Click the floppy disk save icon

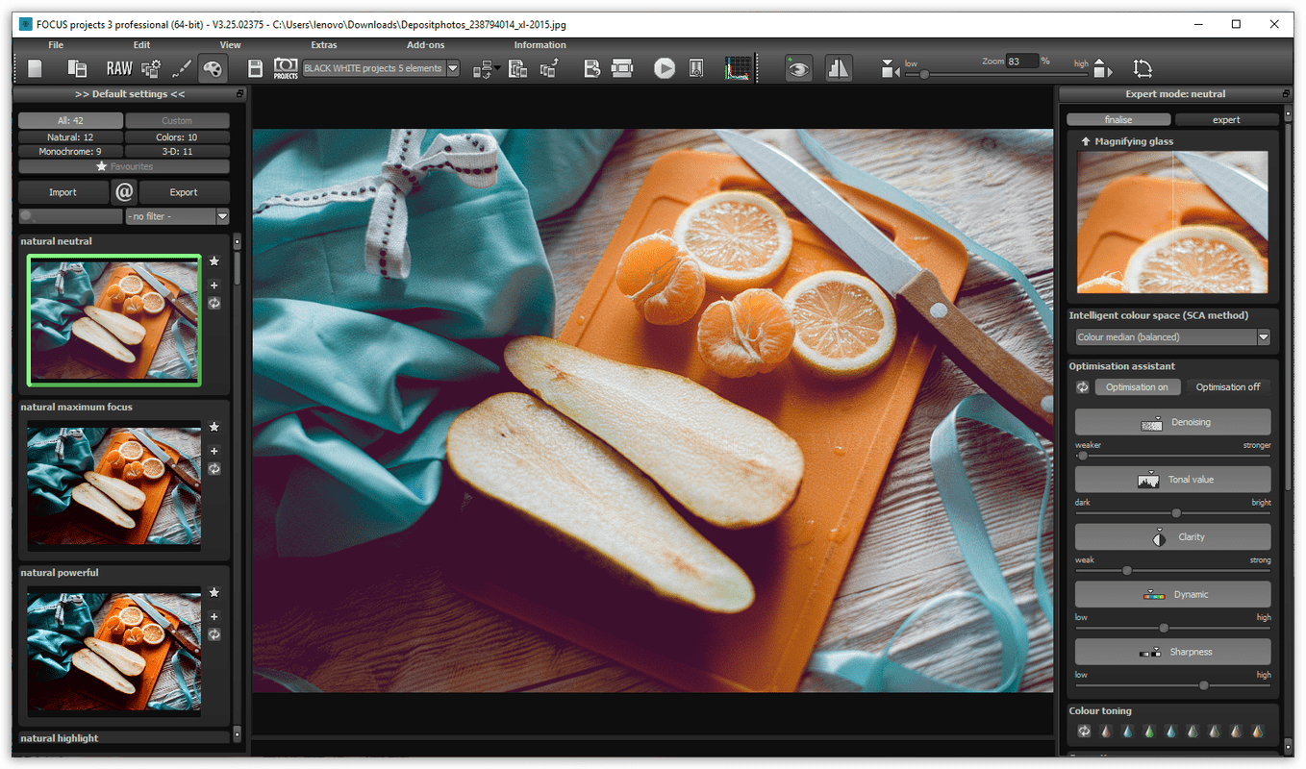coord(255,68)
